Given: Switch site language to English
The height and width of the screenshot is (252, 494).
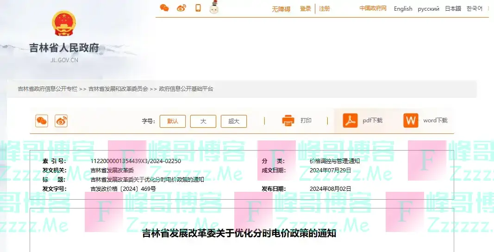Looking at the screenshot, I should tap(403, 8).
